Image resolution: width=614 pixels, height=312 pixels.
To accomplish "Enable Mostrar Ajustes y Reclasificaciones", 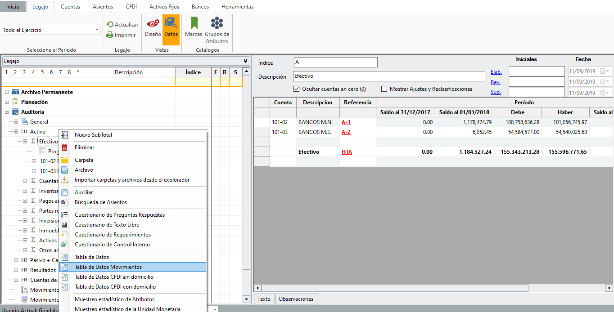I will [x=384, y=89].
